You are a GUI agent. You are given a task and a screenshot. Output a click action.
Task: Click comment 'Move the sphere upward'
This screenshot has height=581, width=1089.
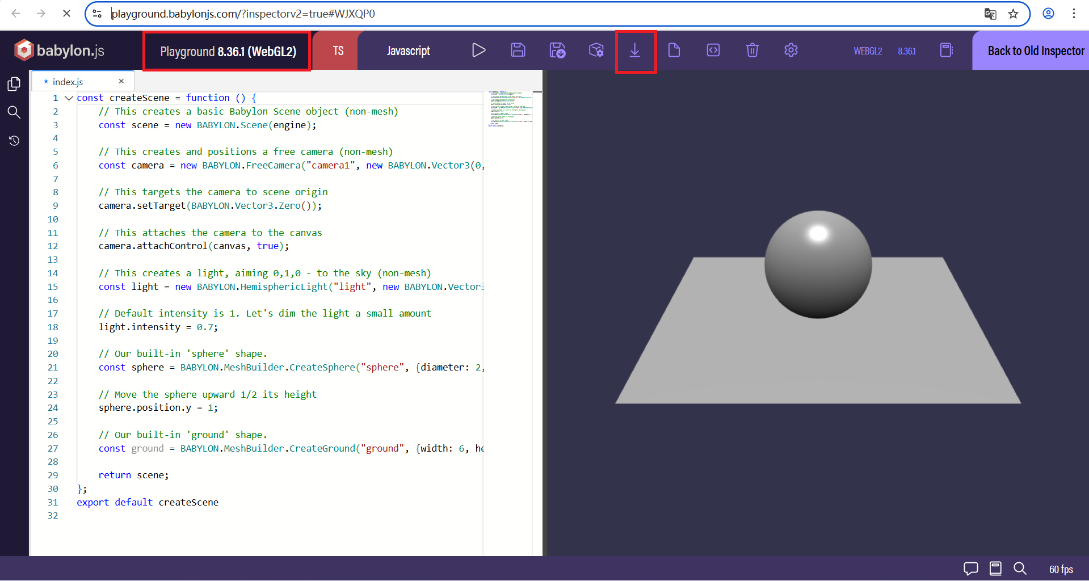[x=208, y=395]
